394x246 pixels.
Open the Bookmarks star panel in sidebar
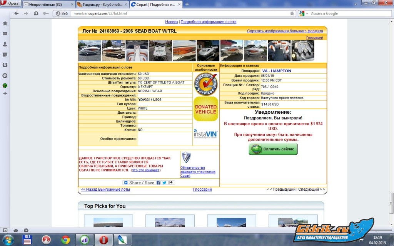tap(5, 23)
